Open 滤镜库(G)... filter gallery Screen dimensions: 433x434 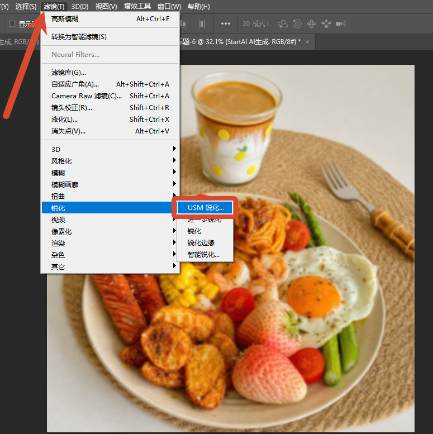click(x=110, y=73)
